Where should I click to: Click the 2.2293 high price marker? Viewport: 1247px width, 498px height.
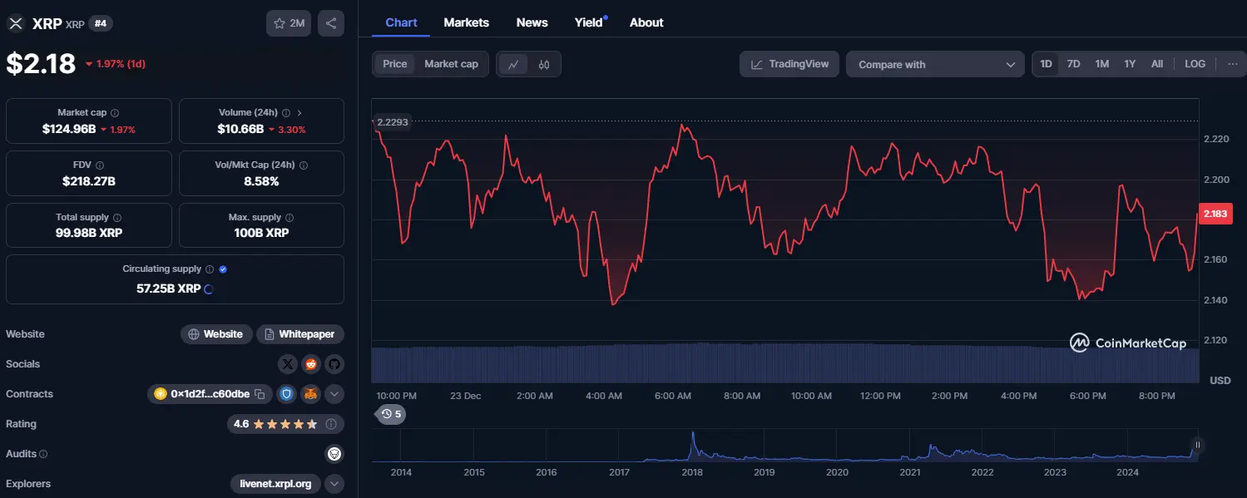click(x=393, y=122)
